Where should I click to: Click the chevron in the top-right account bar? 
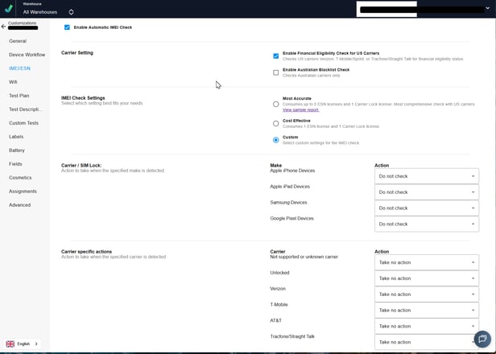487,8
